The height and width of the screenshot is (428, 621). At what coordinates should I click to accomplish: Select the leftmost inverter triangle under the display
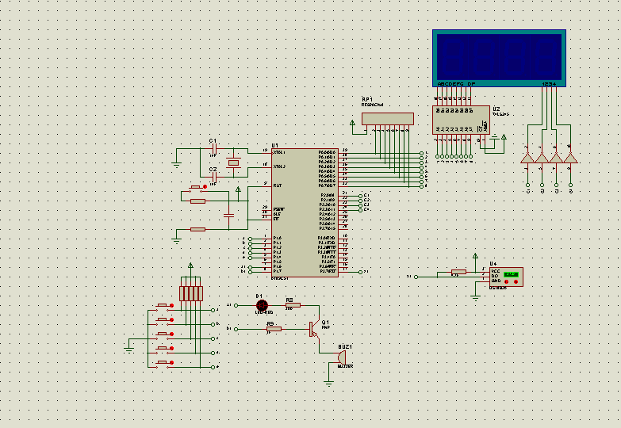tap(527, 158)
